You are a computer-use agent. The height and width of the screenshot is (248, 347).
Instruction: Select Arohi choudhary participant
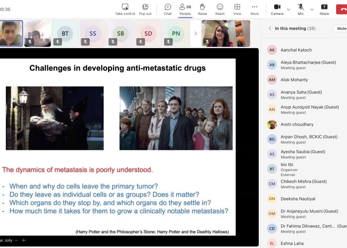(306, 124)
